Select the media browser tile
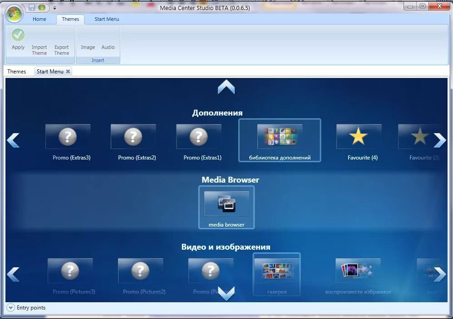The height and width of the screenshot is (319, 453). tap(226, 208)
